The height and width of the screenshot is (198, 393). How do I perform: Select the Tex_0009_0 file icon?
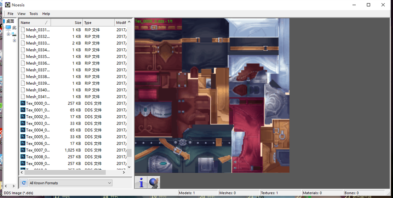pos(23,163)
